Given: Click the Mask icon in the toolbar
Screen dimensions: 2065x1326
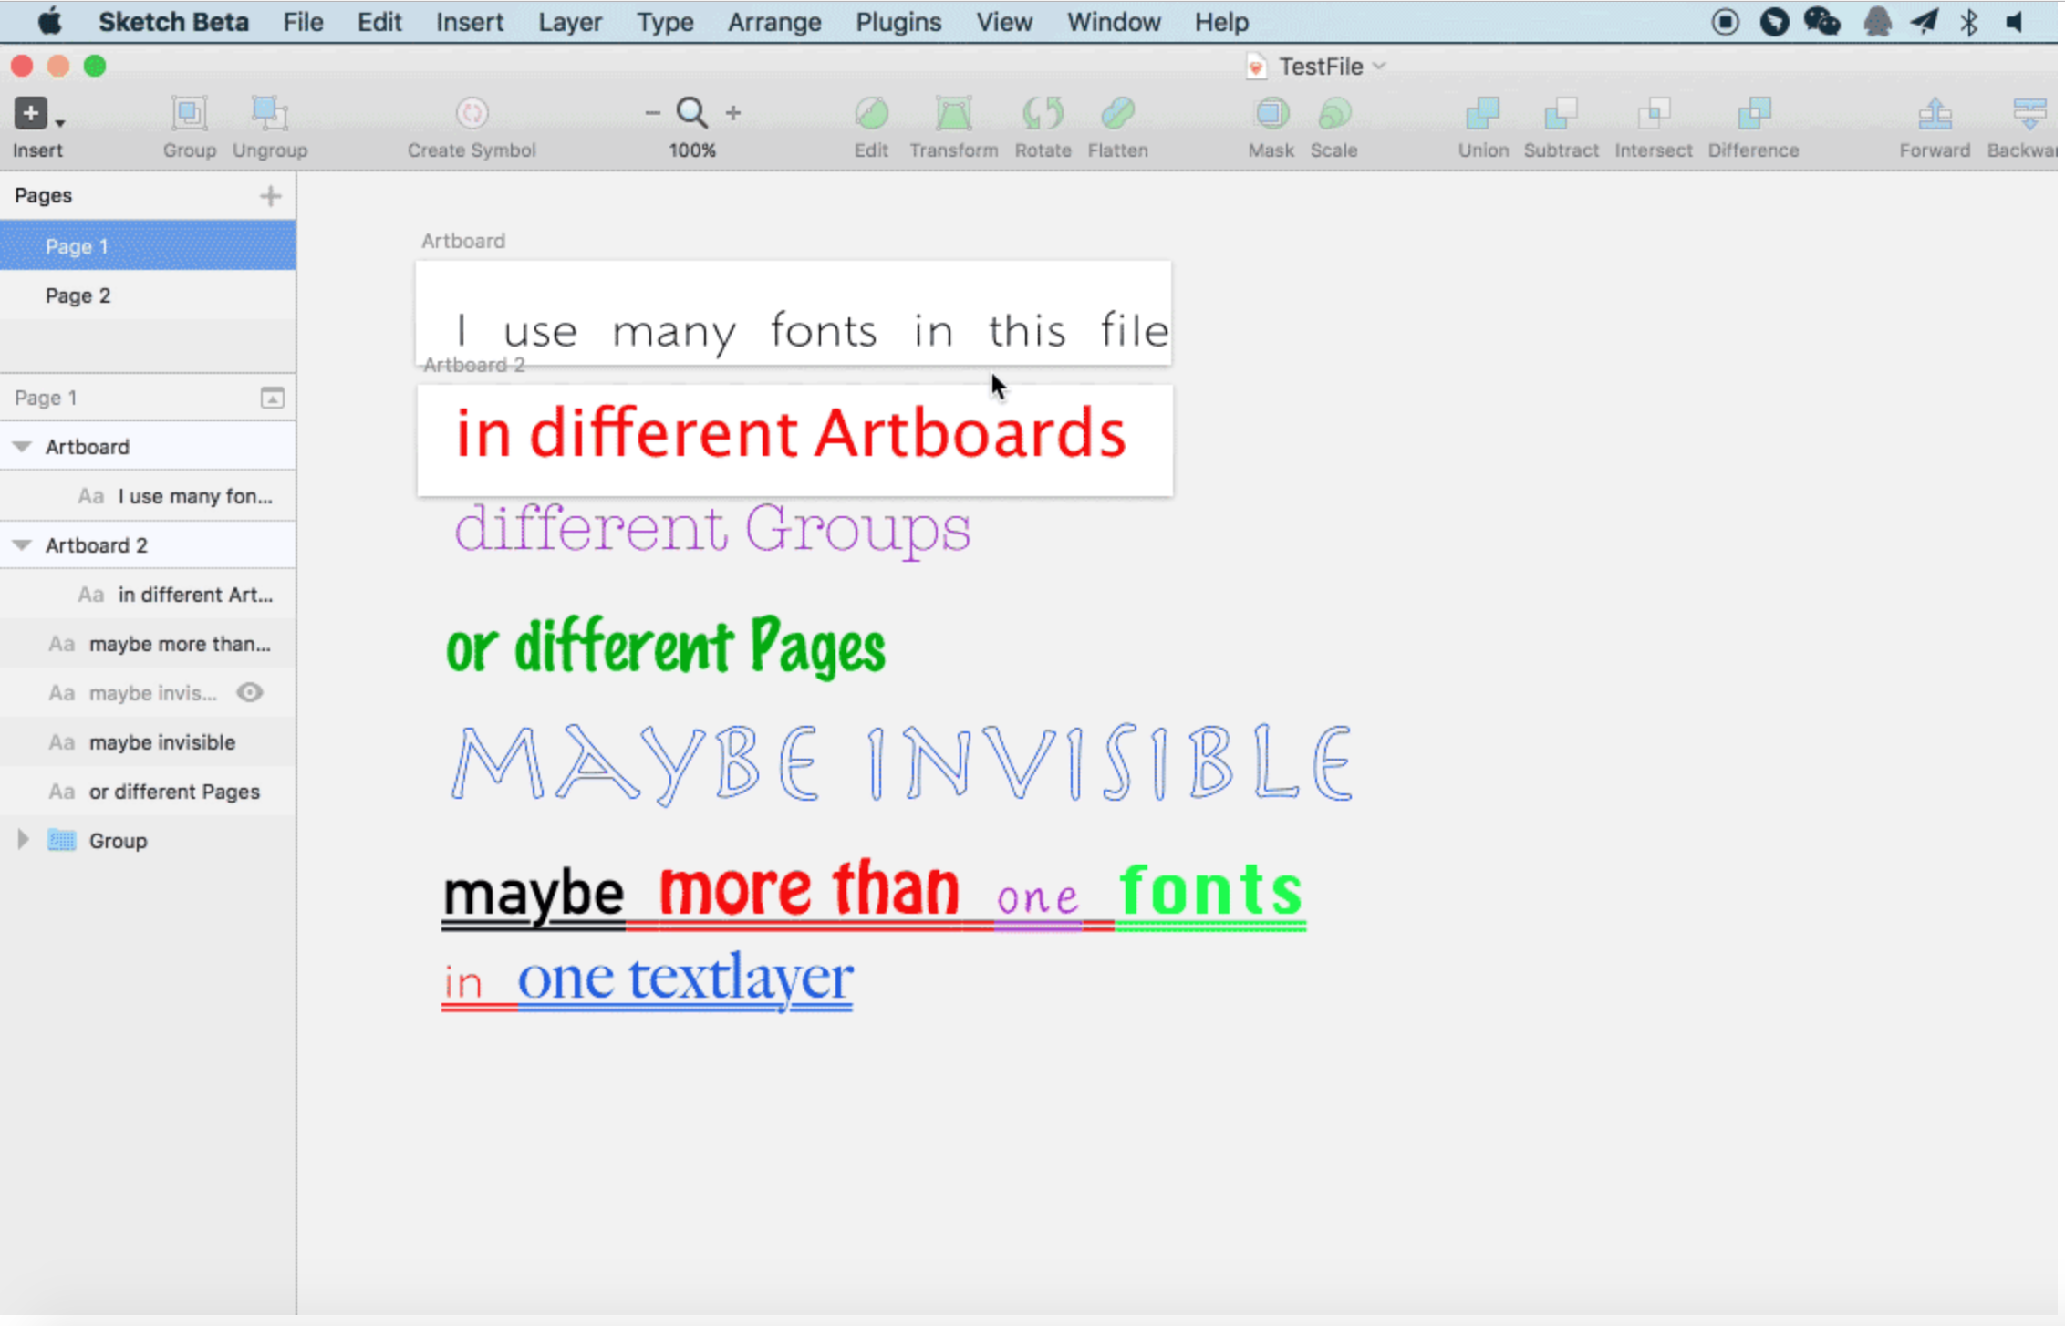Looking at the screenshot, I should point(1271,114).
